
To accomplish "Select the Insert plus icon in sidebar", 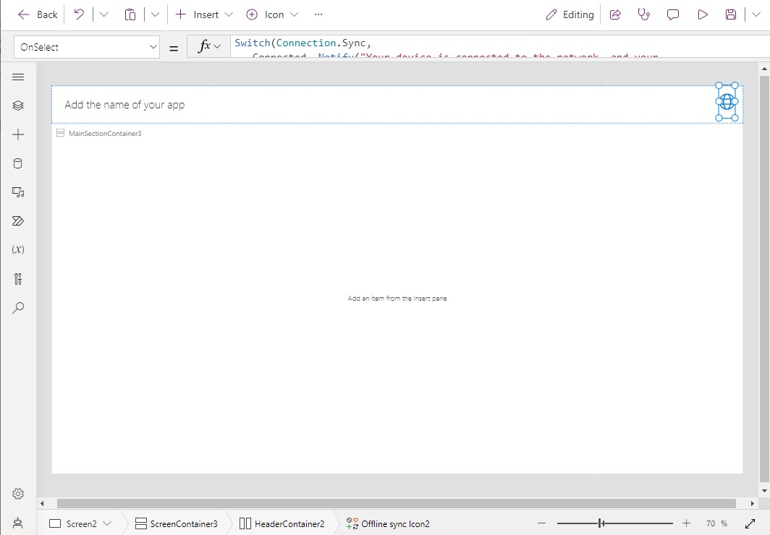I will (x=18, y=134).
